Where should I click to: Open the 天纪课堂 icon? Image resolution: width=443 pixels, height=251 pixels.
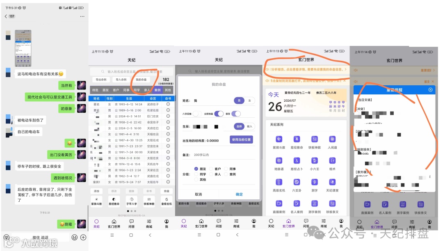pos(332,182)
